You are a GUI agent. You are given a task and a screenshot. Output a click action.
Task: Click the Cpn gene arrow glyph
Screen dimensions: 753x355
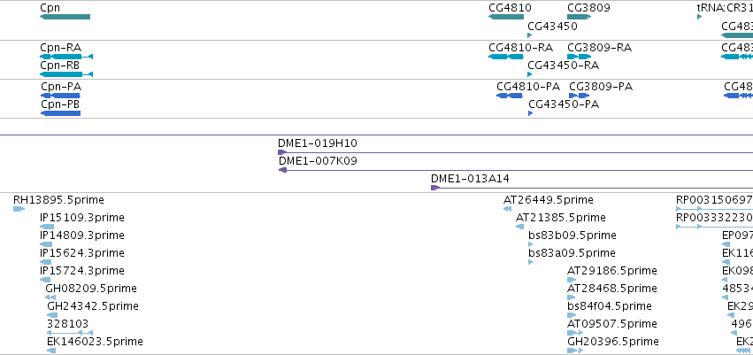click(65, 17)
